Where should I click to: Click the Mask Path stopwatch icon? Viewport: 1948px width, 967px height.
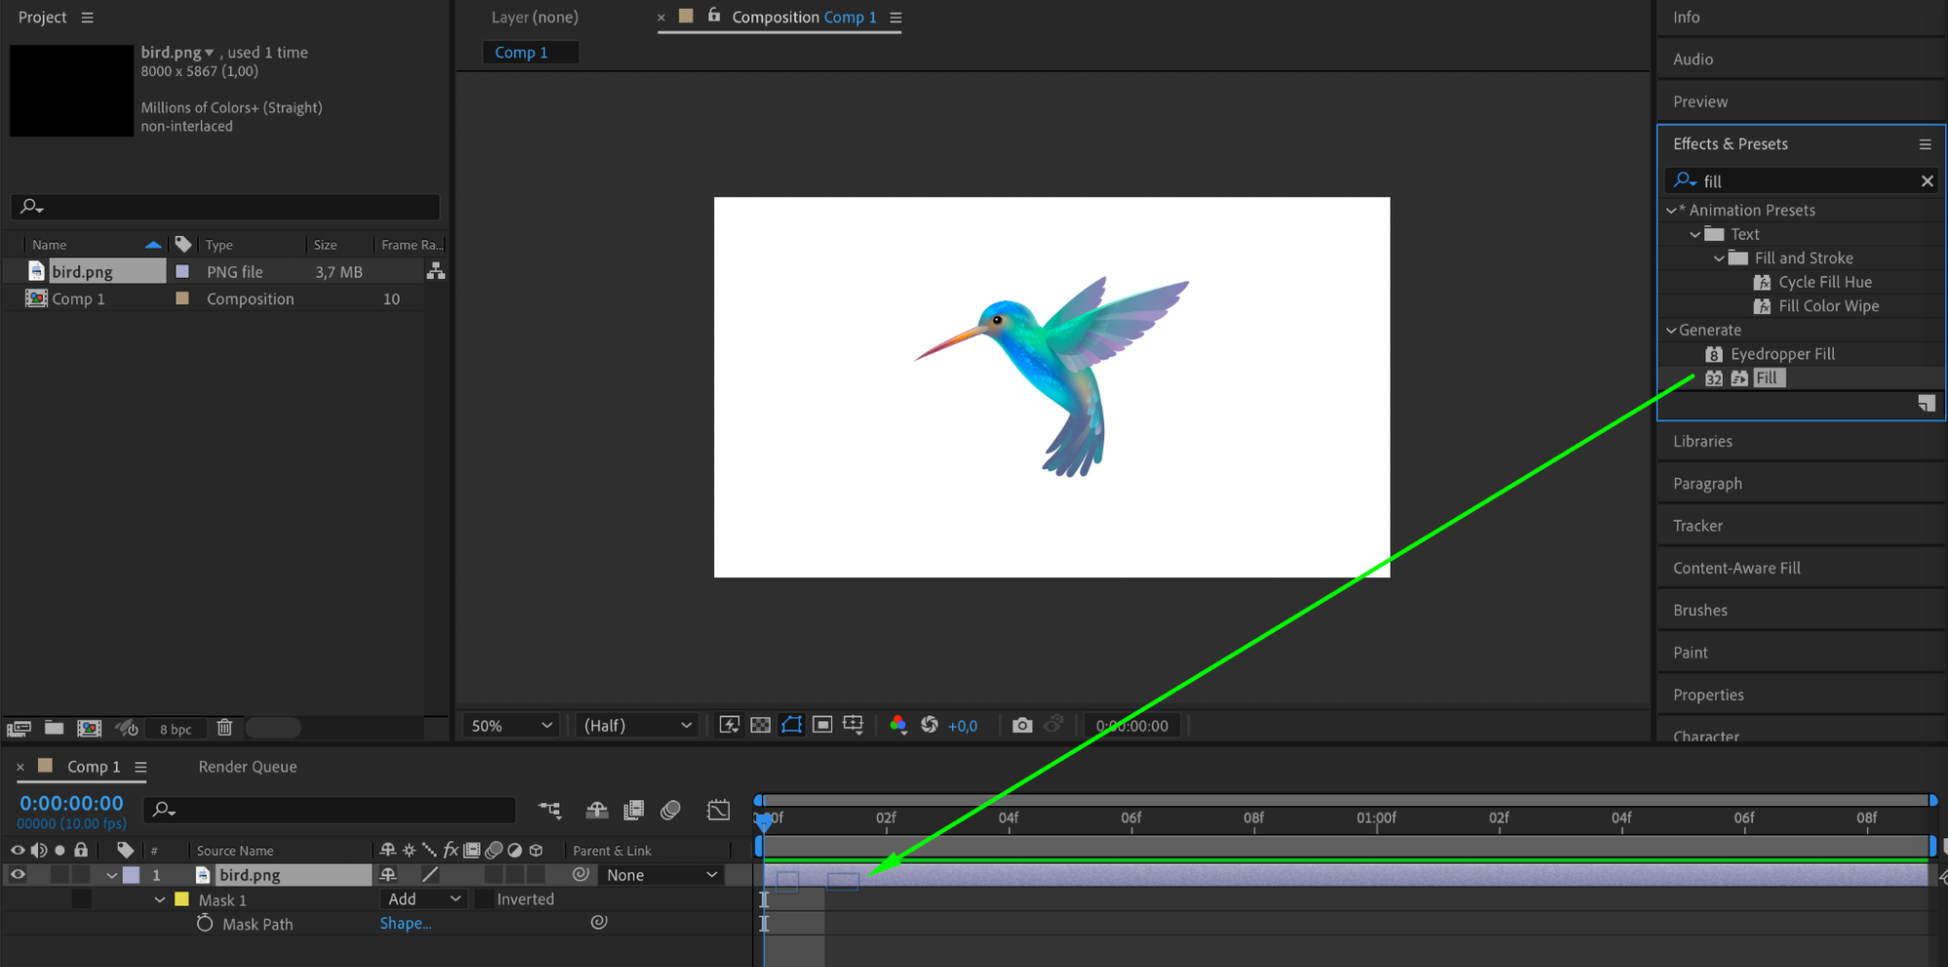[x=205, y=923]
